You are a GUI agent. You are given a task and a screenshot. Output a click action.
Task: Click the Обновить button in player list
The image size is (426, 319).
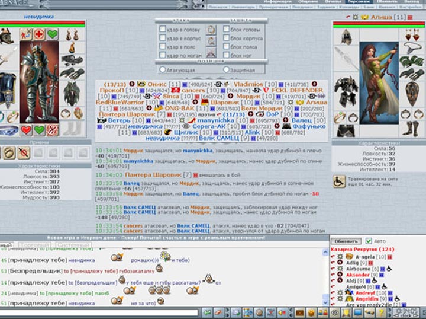point(346,241)
